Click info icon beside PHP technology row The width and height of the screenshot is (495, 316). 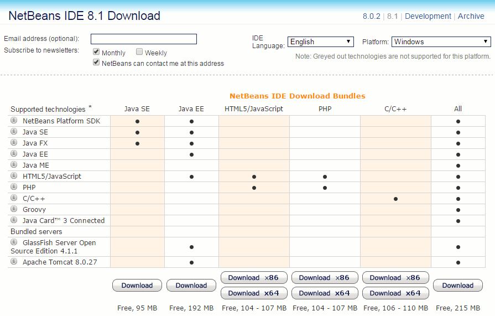point(14,187)
